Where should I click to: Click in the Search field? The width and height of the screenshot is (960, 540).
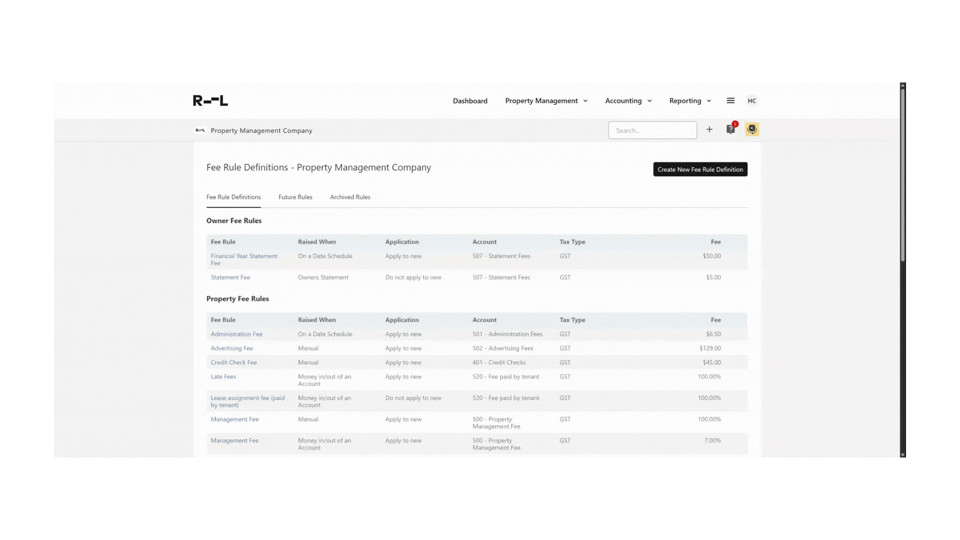point(652,130)
